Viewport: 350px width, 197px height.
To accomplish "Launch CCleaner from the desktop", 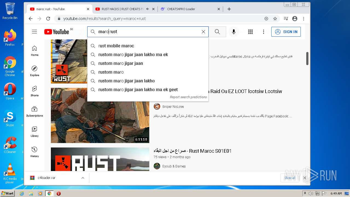I will (10, 145).
